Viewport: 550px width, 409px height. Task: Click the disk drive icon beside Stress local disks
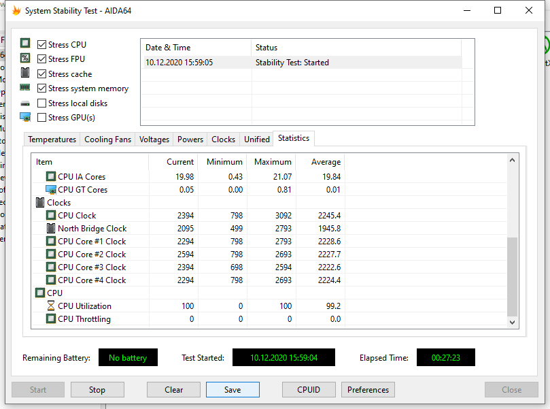click(x=25, y=103)
